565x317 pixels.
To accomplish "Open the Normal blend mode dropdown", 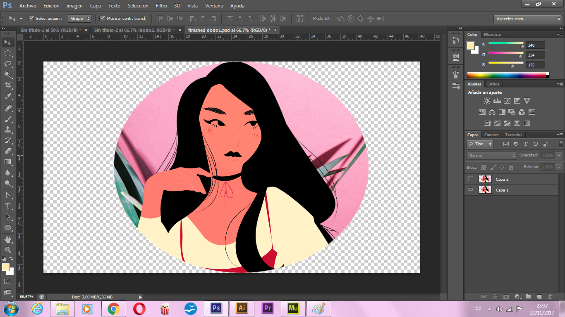I will point(491,156).
